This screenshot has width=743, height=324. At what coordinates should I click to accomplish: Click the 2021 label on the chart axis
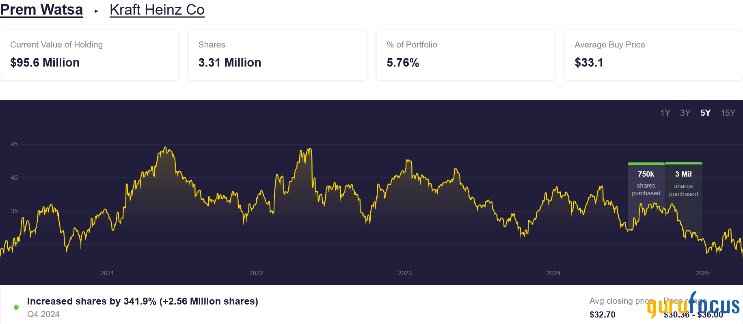[107, 273]
